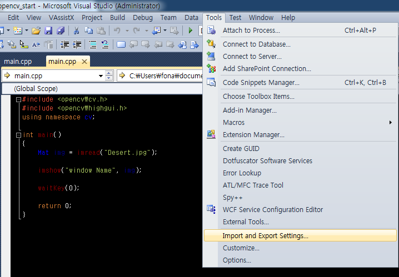Click the file path navigation field
The image size is (399, 277).
(x=160, y=75)
